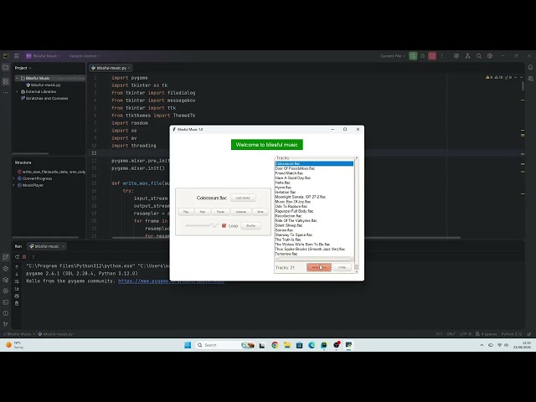Stop the process using the red Run panel stop icon
Viewport: 536px width, 402px height.
coord(24,257)
